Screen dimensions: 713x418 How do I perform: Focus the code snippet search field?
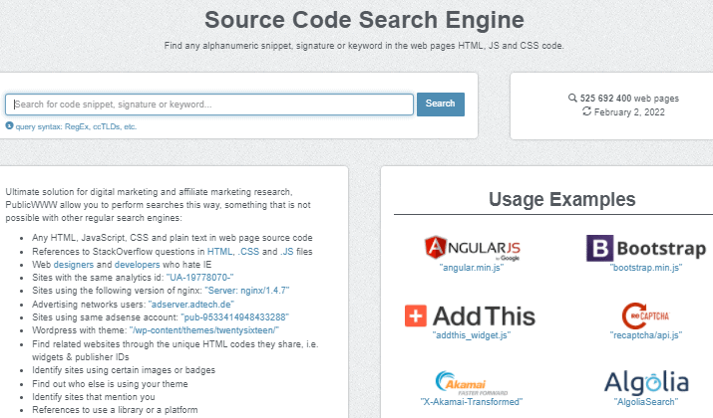(x=209, y=104)
